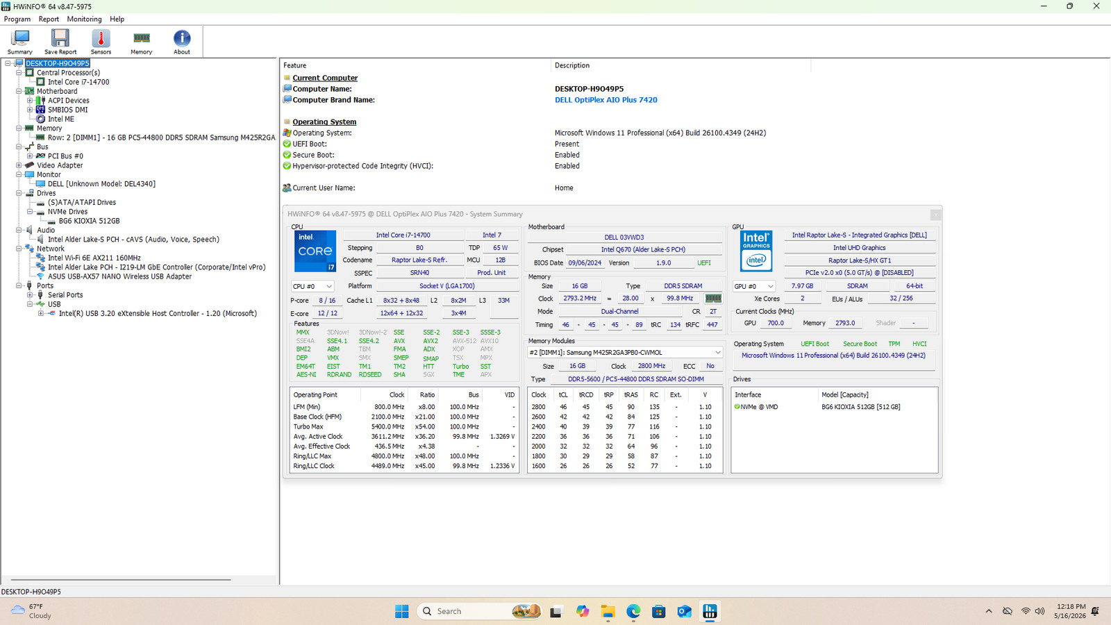Open the Program menu
1111x625 pixels.
pyautogui.click(x=17, y=19)
